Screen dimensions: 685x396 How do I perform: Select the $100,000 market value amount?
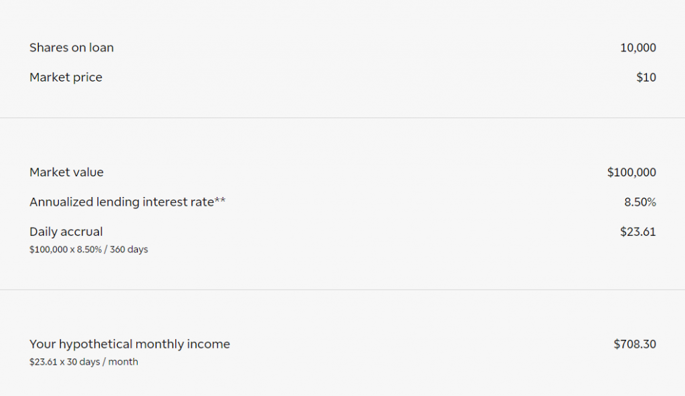point(631,172)
